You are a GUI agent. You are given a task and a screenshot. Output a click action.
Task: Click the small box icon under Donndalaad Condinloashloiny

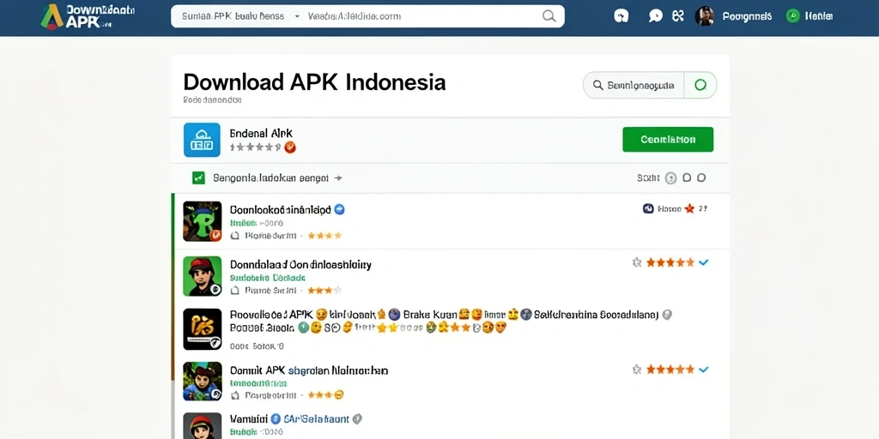pos(235,291)
